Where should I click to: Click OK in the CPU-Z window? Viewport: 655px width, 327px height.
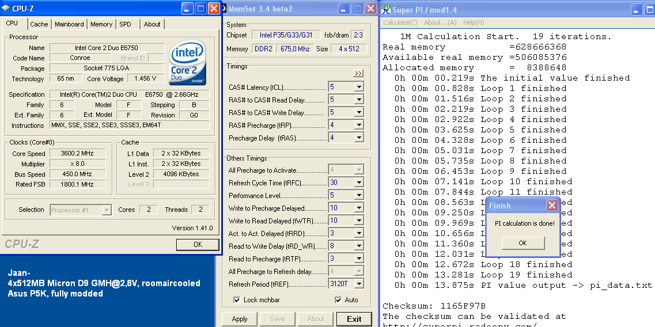pos(198,245)
